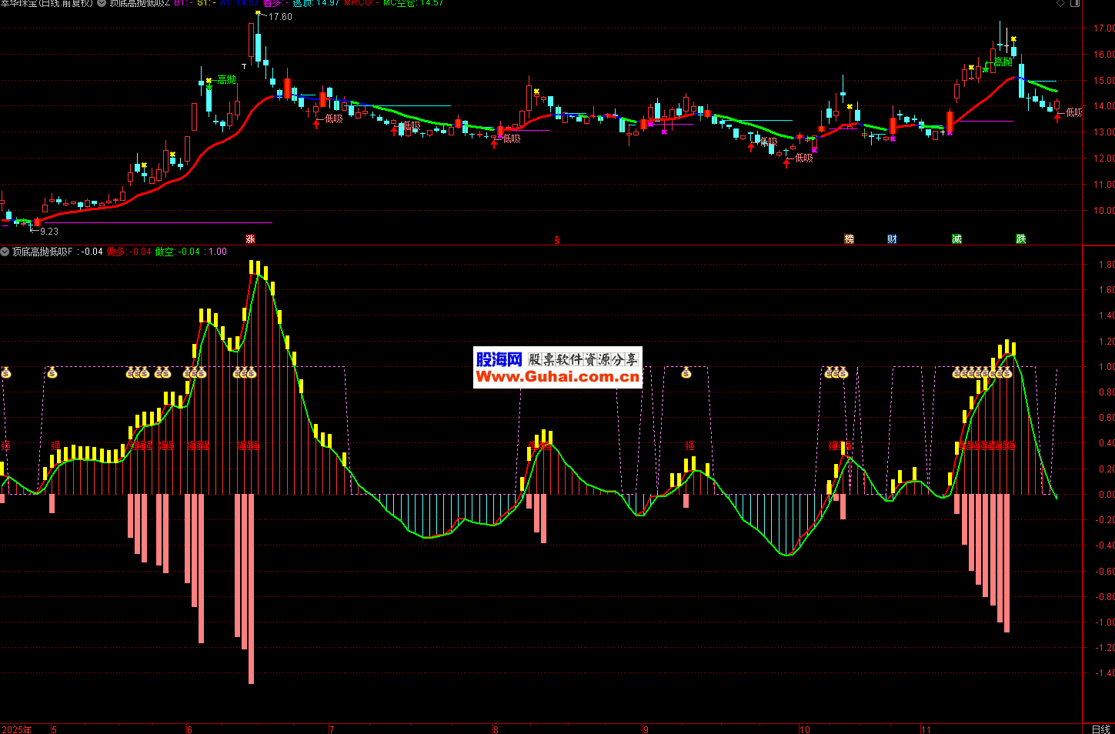Viewport: 1115px width, 734px height.
Task: Click the green 减 event marker icon
Action: click(x=956, y=239)
